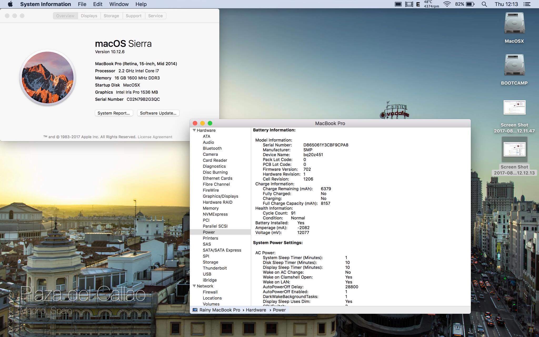539x337 pixels.
Task: Select SATA/SATA Express in the sidebar
Action: 222,250
